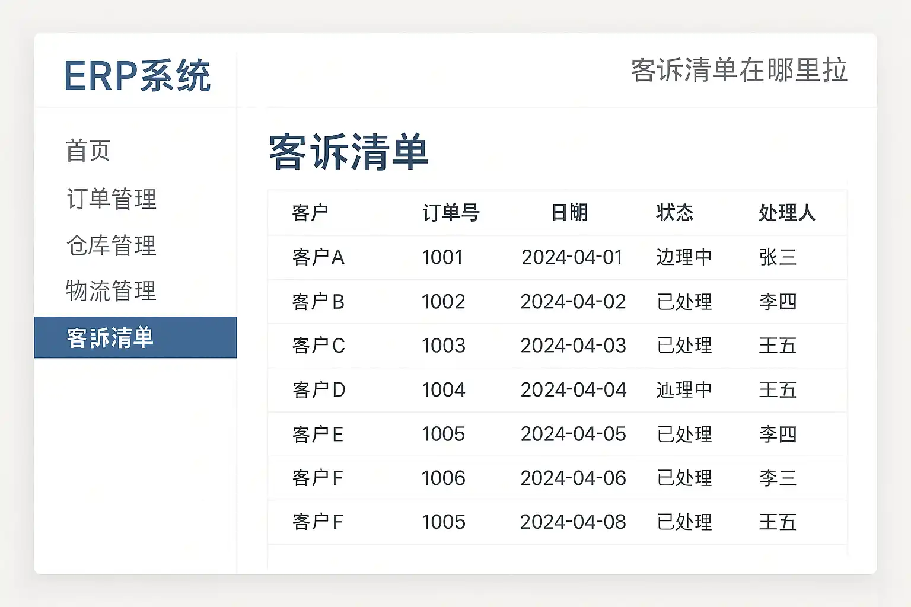Click the 处理人 column header
The image size is (911, 607).
click(787, 212)
